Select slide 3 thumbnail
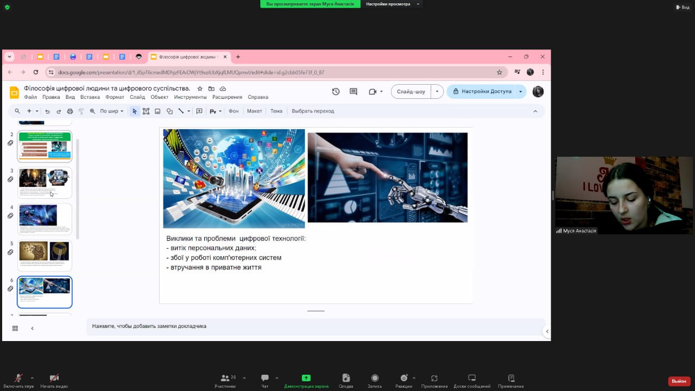 point(45,183)
